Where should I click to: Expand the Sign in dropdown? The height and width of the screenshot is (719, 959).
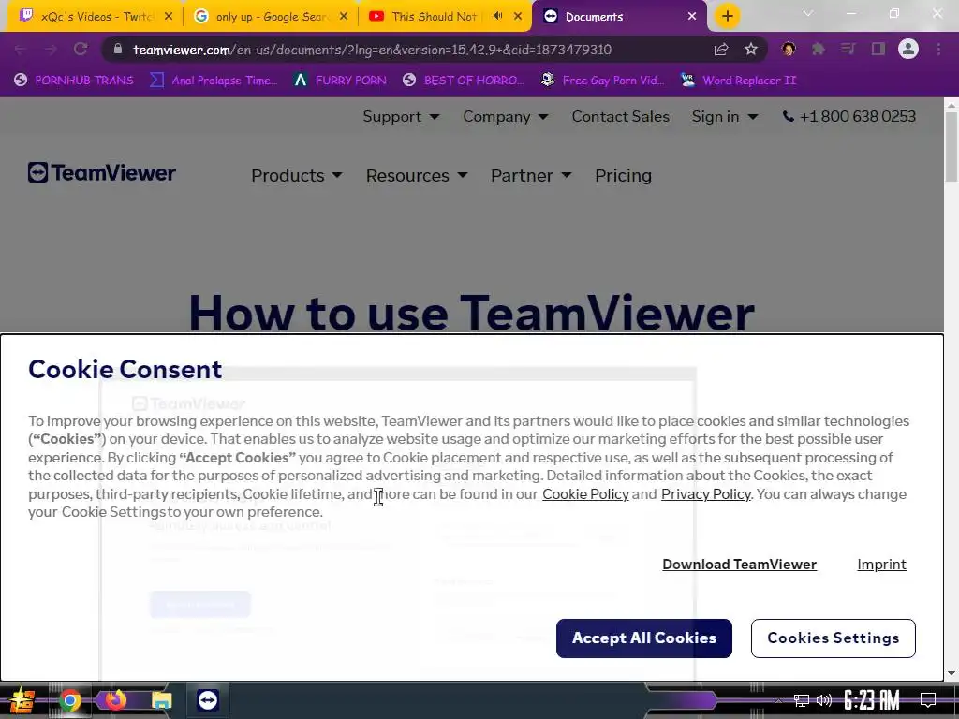[725, 116]
